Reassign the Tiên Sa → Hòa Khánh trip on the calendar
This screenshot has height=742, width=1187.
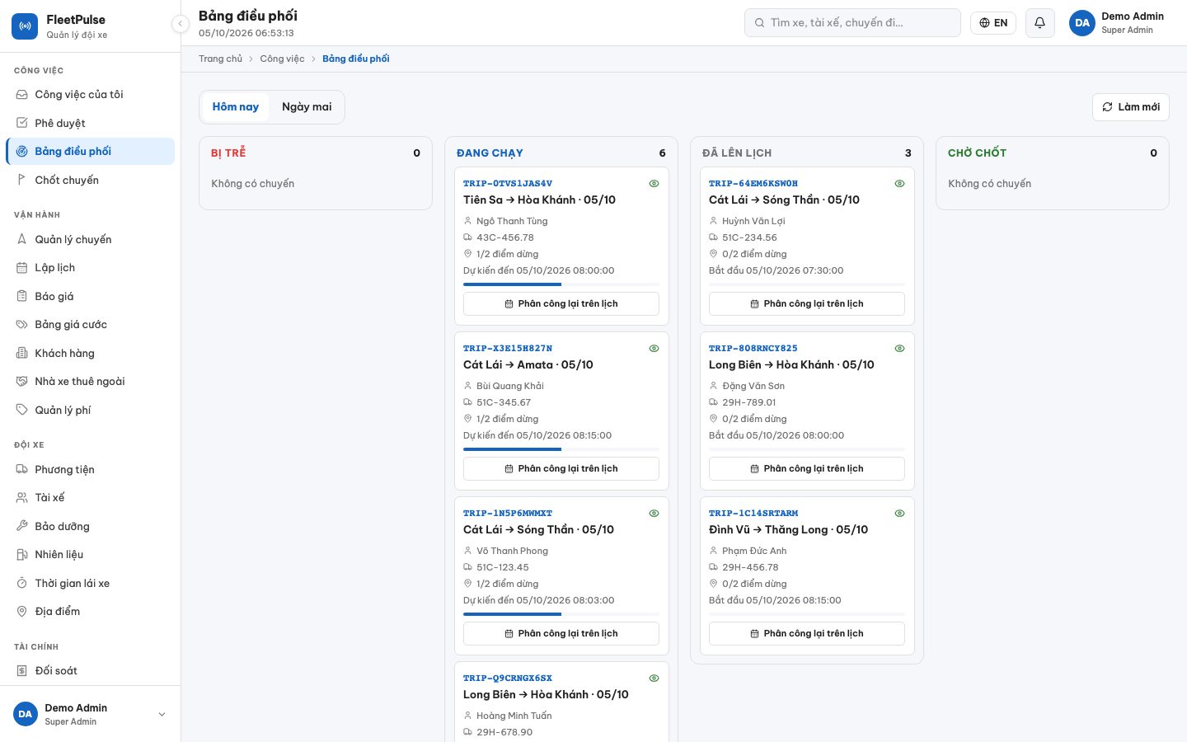pyautogui.click(x=561, y=304)
